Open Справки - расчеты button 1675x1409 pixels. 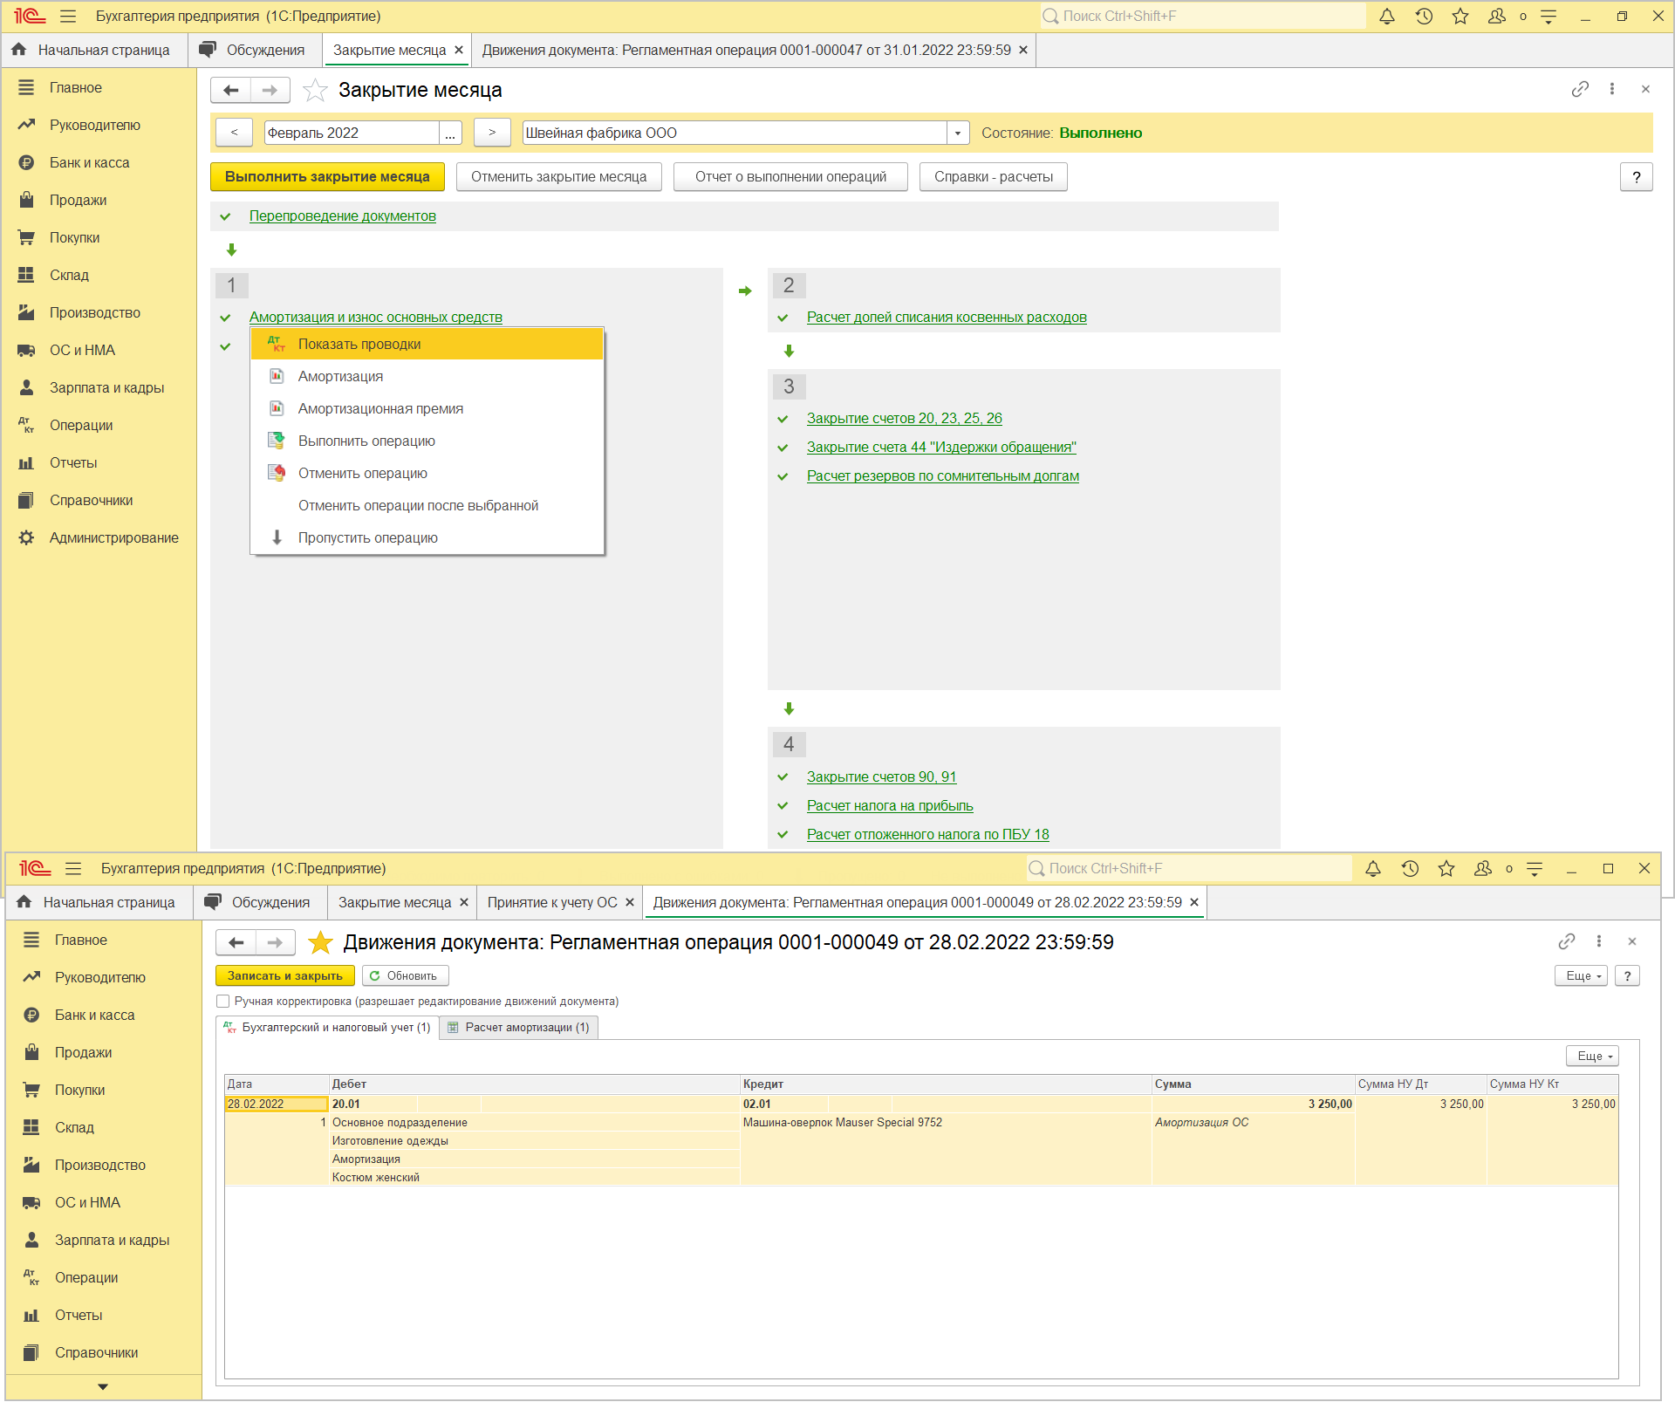click(x=994, y=177)
